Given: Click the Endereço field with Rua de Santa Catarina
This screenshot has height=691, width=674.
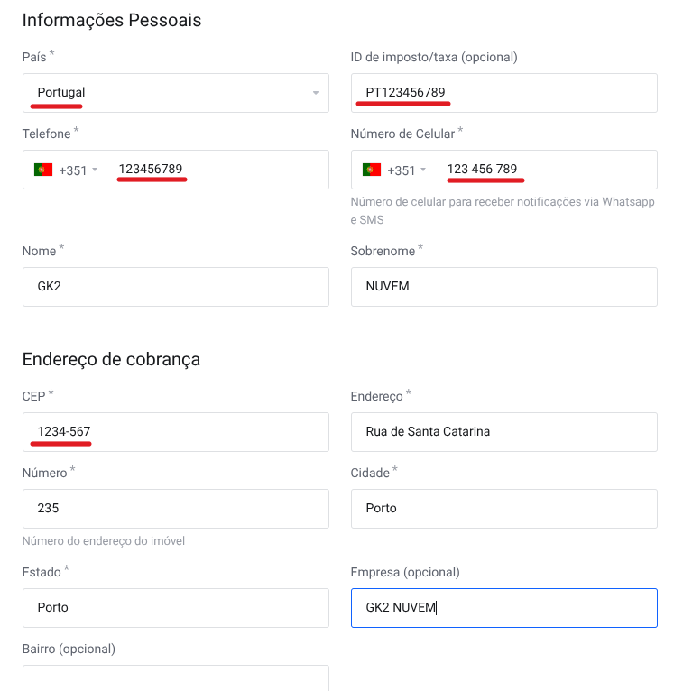Looking at the screenshot, I should 503,432.
